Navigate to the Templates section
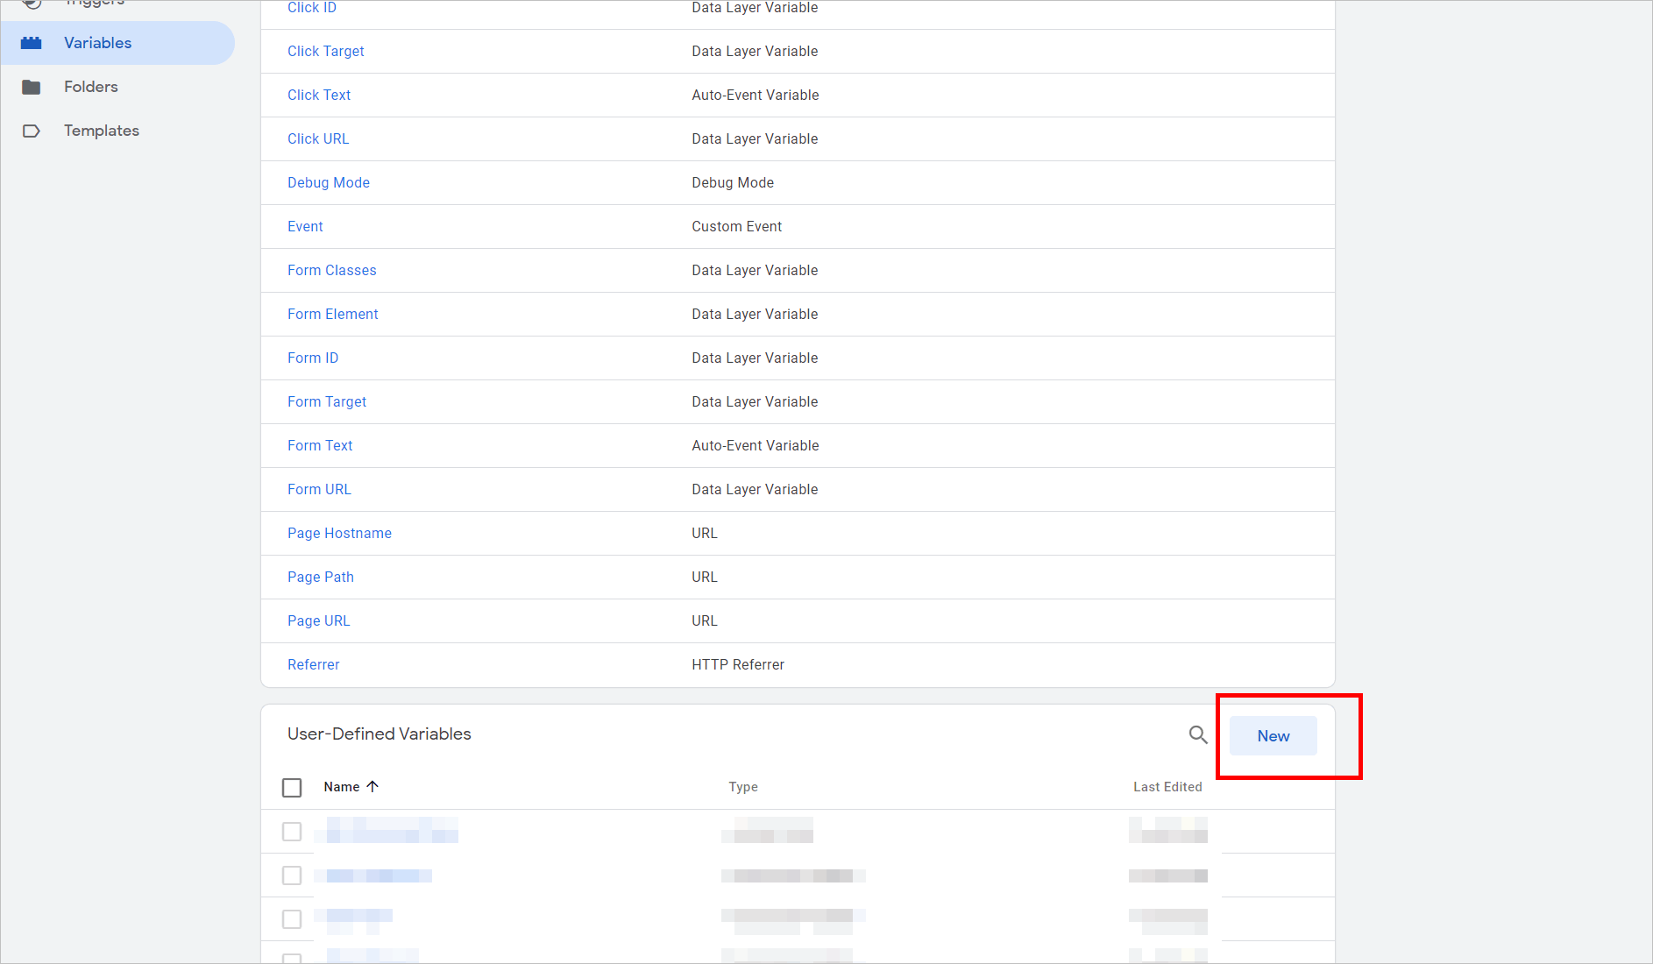The width and height of the screenshot is (1653, 964). (x=101, y=130)
